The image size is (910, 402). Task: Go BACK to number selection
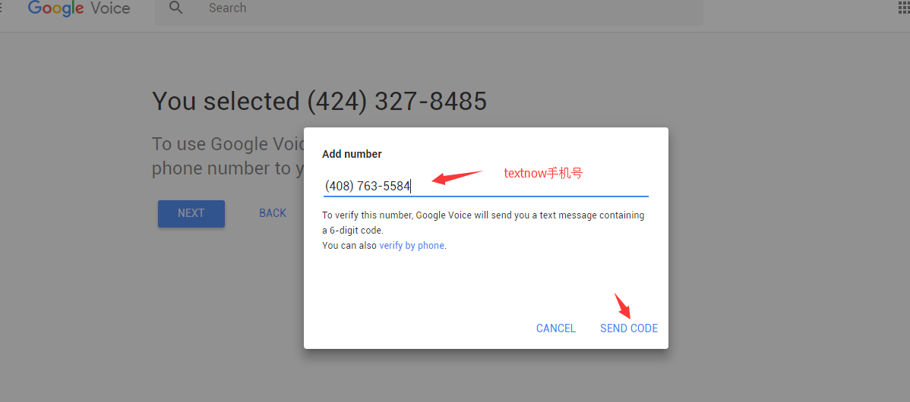click(273, 213)
